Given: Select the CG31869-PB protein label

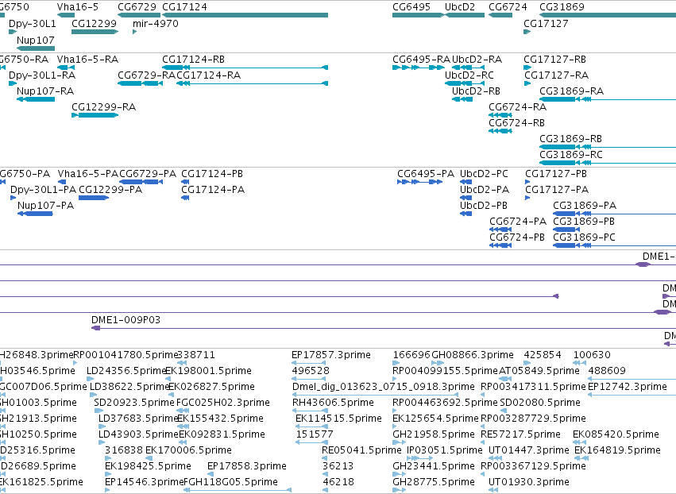Looking at the screenshot, I should click(584, 222).
